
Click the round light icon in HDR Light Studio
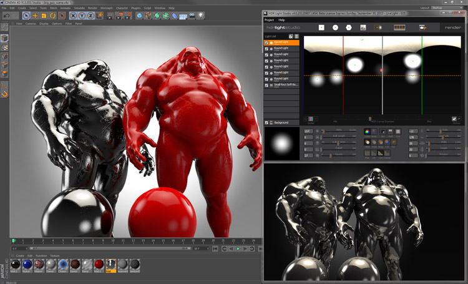335,27
